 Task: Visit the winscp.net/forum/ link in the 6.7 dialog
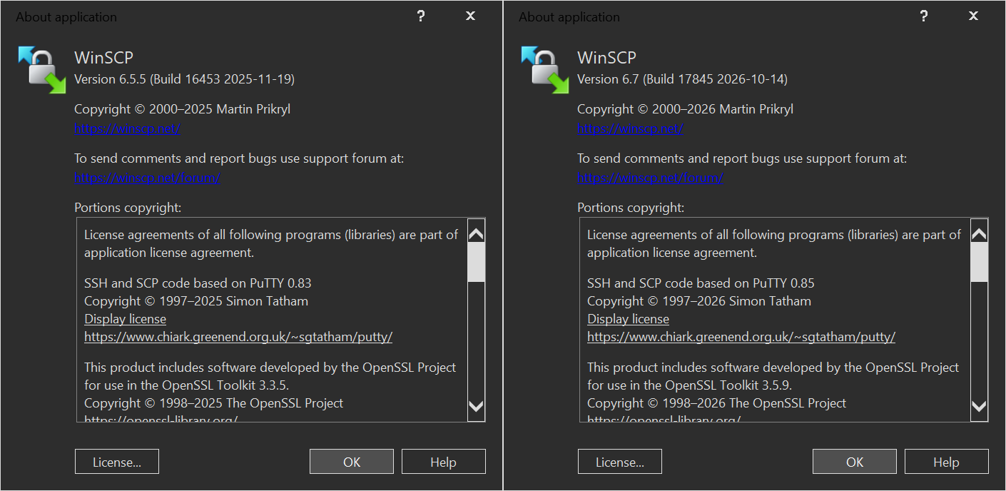click(651, 178)
